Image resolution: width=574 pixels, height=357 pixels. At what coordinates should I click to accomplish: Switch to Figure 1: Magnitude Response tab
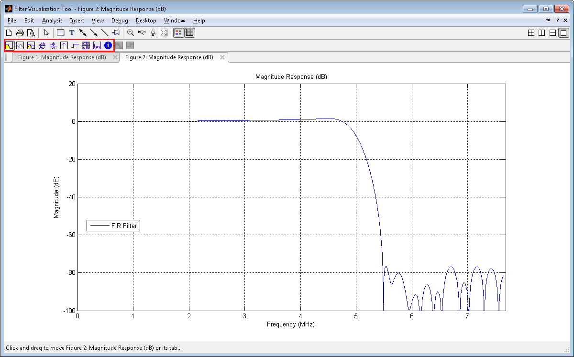(62, 57)
